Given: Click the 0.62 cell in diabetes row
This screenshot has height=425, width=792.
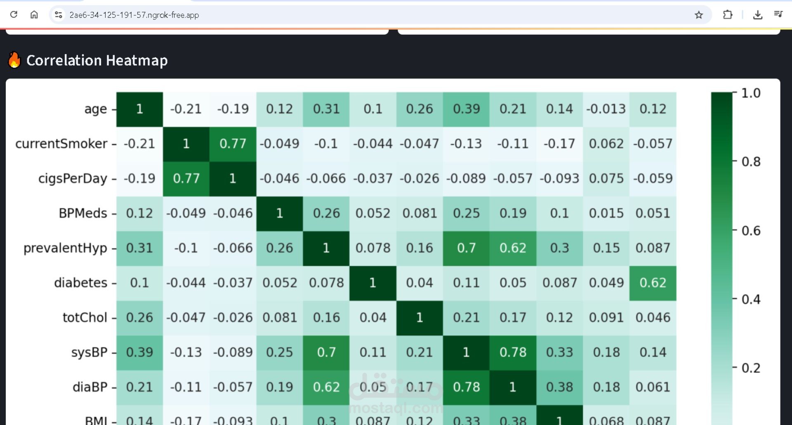Looking at the screenshot, I should pyautogui.click(x=653, y=283).
